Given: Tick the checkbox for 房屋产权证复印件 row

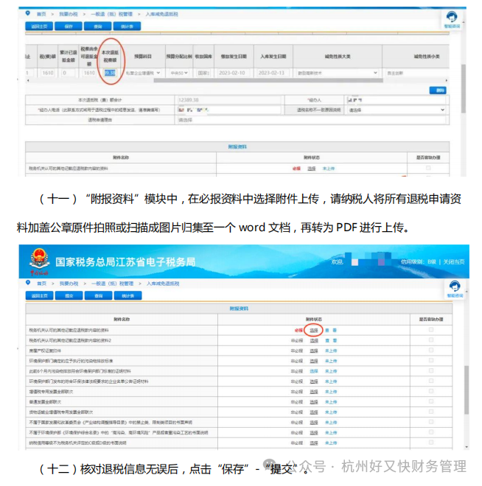Looking at the screenshot, I should pyautogui.click(x=431, y=351).
